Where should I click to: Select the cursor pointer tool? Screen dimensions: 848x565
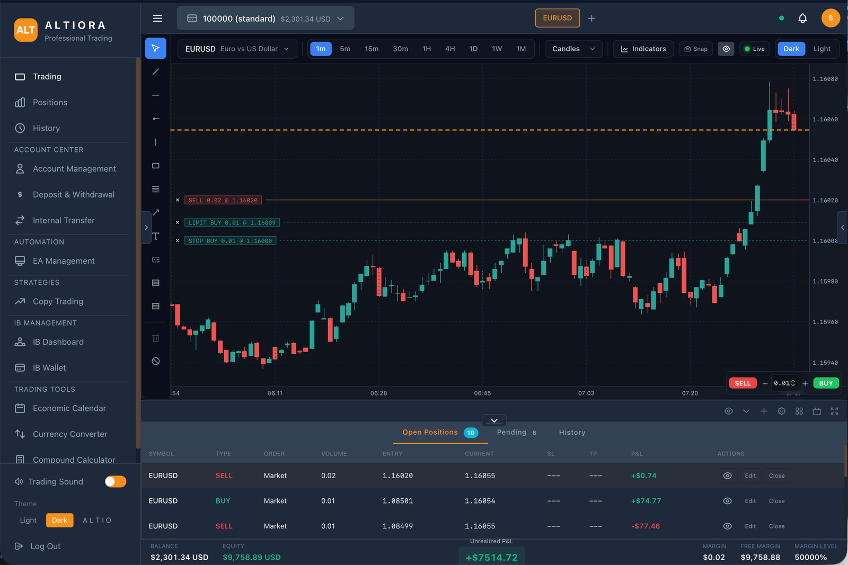pyautogui.click(x=155, y=48)
